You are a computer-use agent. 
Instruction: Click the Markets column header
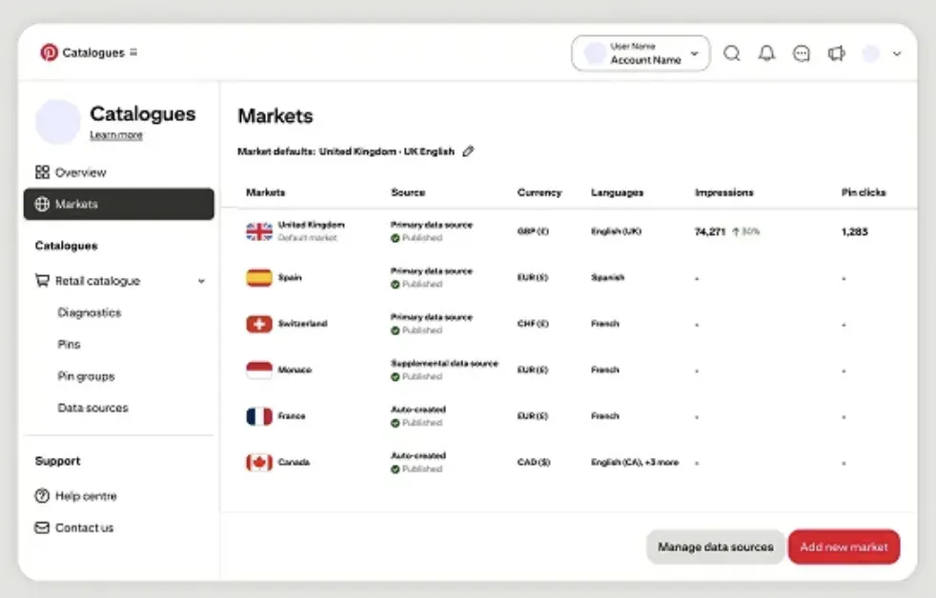click(266, 192)
